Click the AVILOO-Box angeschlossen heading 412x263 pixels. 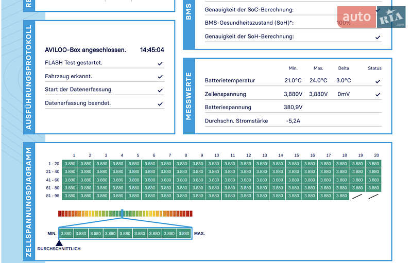85,50
